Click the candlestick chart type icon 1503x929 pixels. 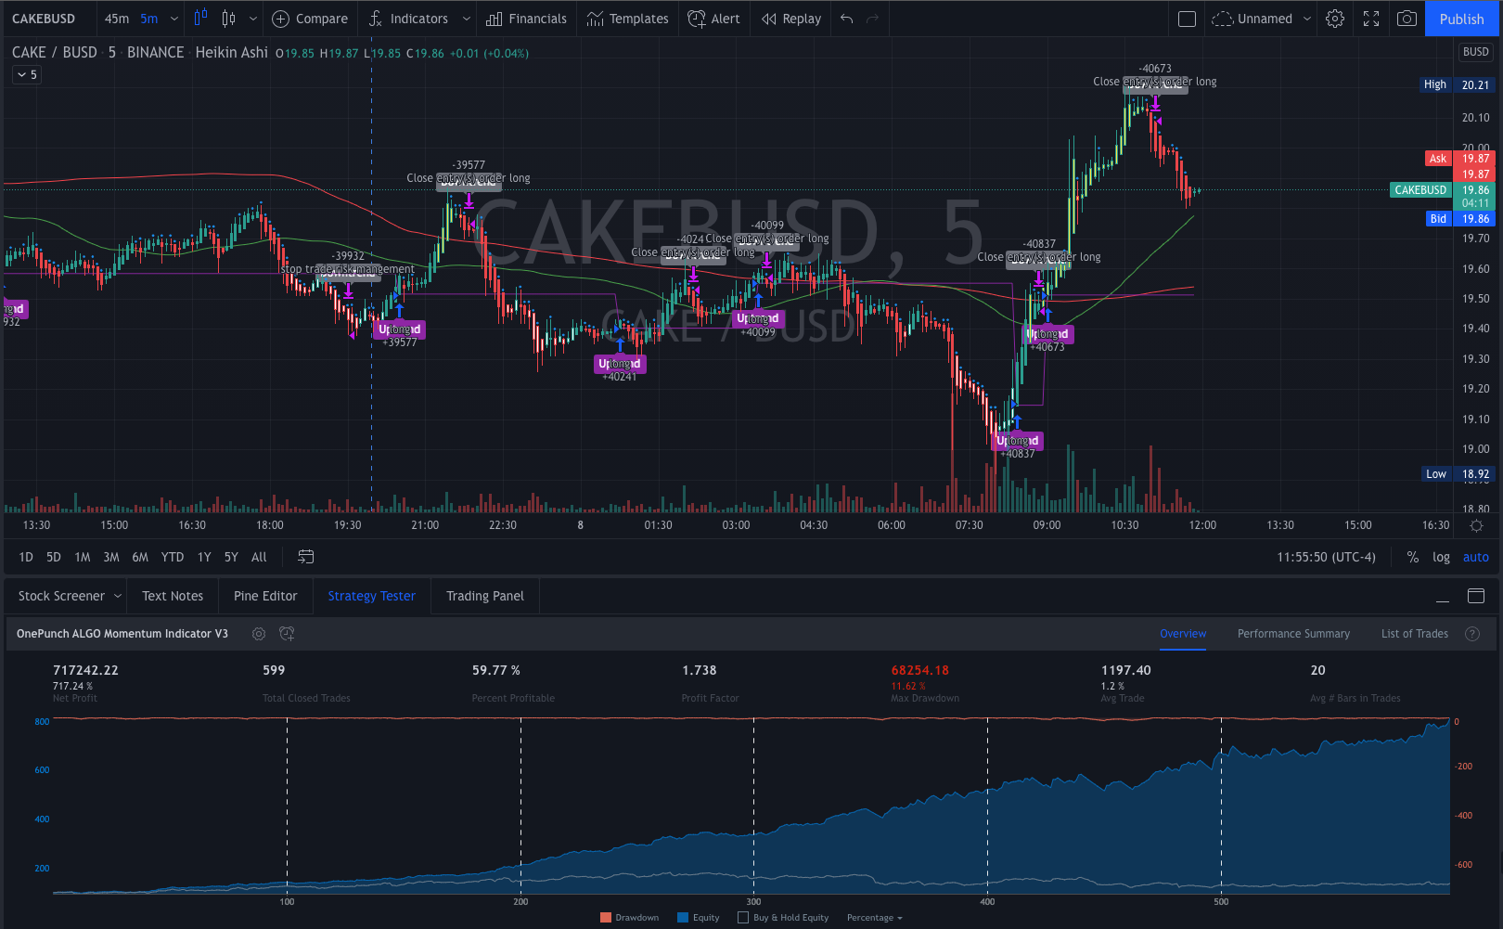click(x=229, y=19)
